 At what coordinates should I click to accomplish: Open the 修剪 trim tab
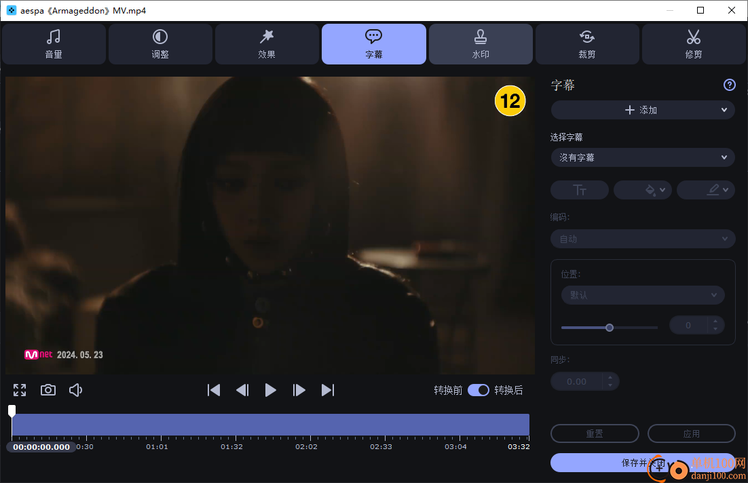coord(694,44)
